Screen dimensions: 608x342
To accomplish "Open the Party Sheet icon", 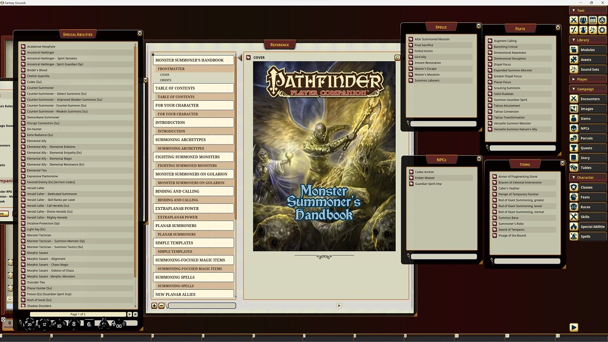I will point(583,20).
